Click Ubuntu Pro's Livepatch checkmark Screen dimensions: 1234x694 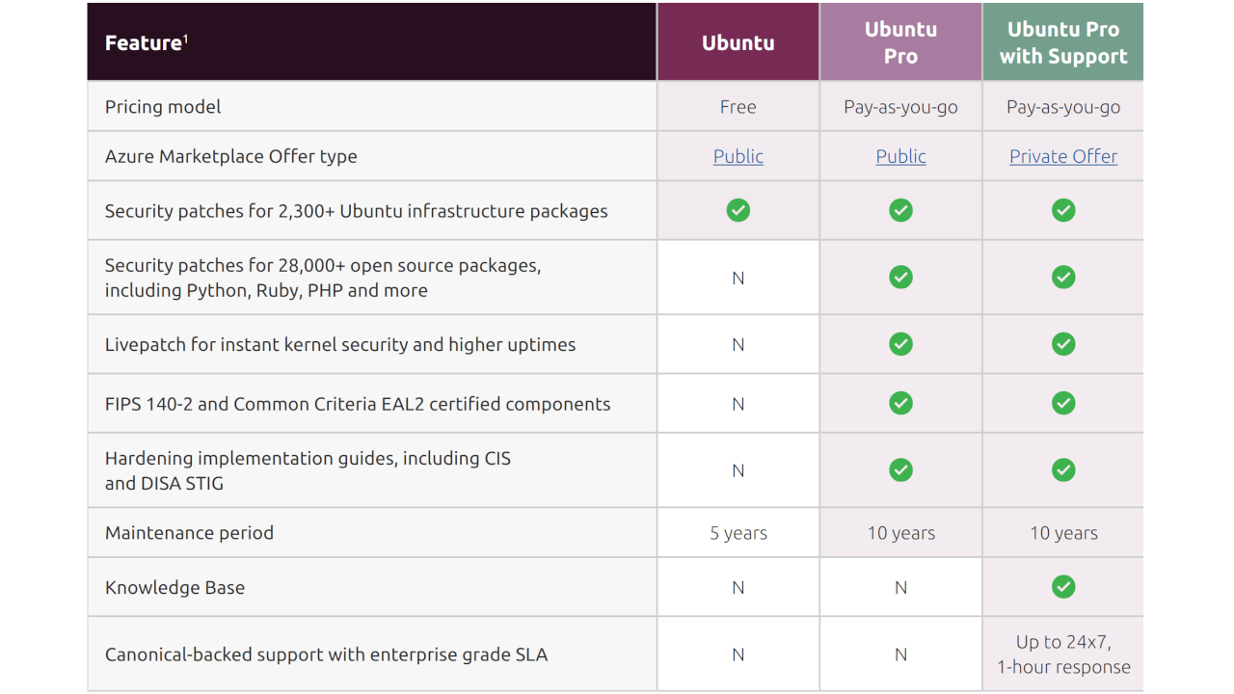(900, 344)
